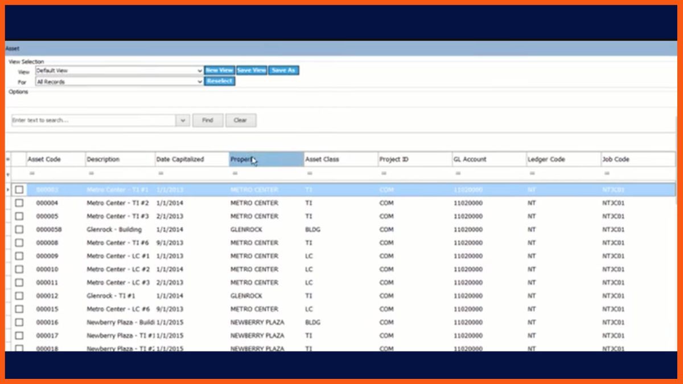Click the Job Code filter operator icon

(x=607, y=173)
